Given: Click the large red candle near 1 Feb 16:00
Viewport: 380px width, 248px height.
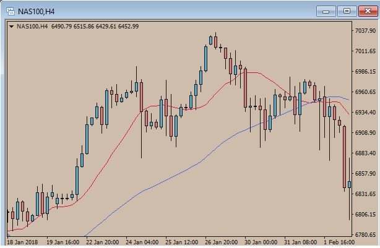Looking at the screenshot, I should click(344, 157).
